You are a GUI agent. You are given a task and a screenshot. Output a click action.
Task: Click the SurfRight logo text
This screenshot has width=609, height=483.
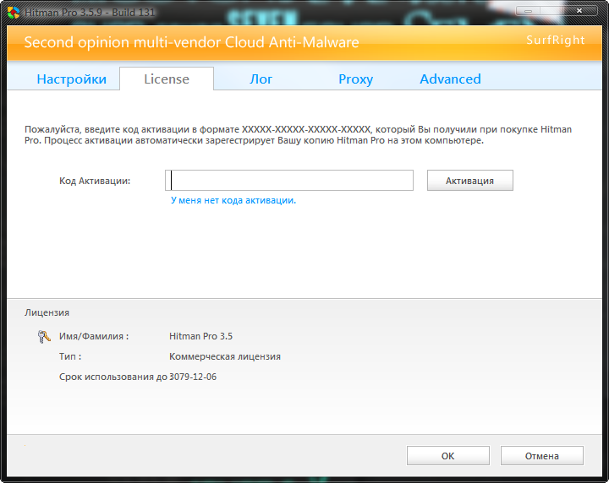[556, 40]
